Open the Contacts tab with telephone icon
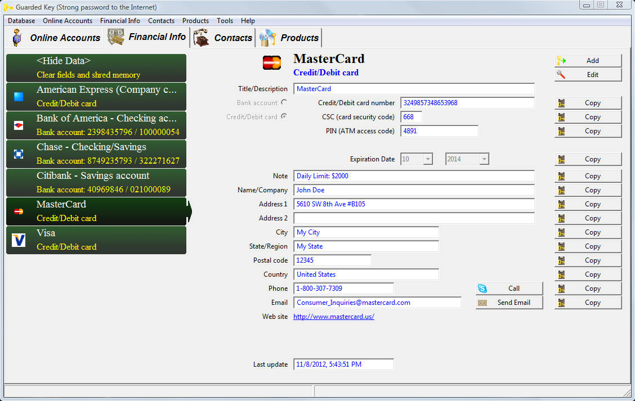Screen dimensions: 635x401 tap(223, 38)
